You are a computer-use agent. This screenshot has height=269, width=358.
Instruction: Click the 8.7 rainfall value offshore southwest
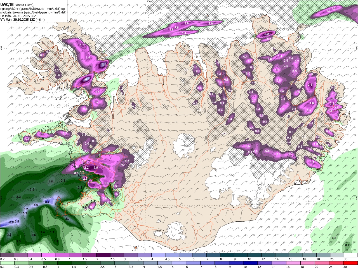[47, 201]
